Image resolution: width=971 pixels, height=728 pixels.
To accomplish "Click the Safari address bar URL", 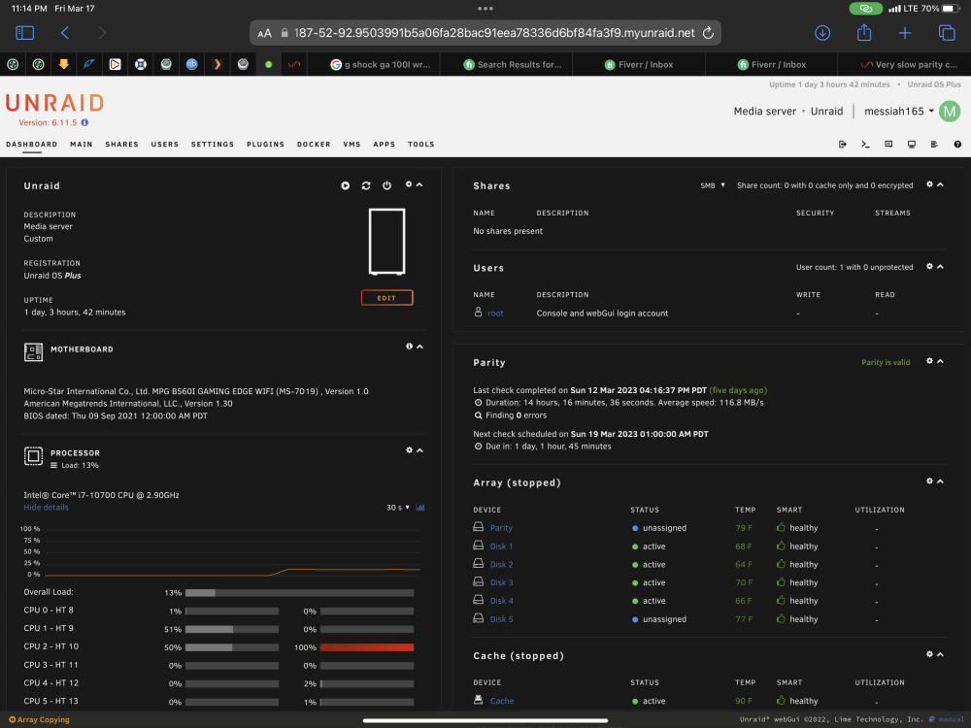I will pyautogui.click(x=493, y=33).
